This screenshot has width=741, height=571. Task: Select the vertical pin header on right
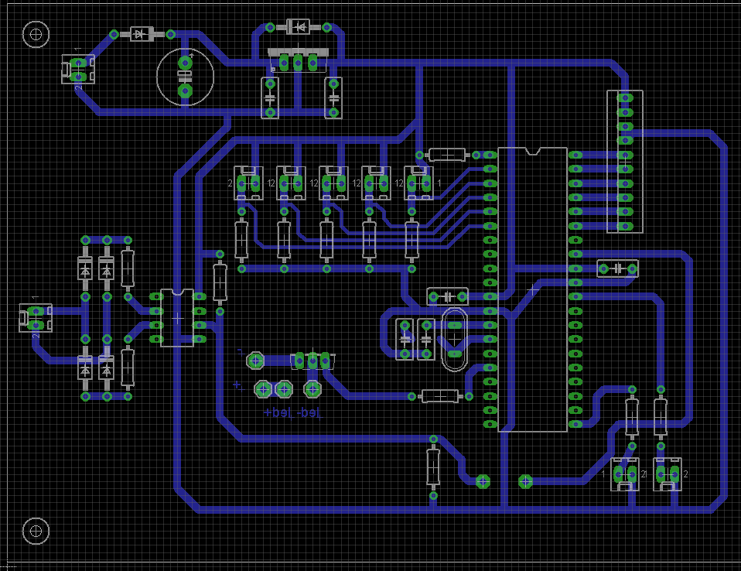click(624, 161)
